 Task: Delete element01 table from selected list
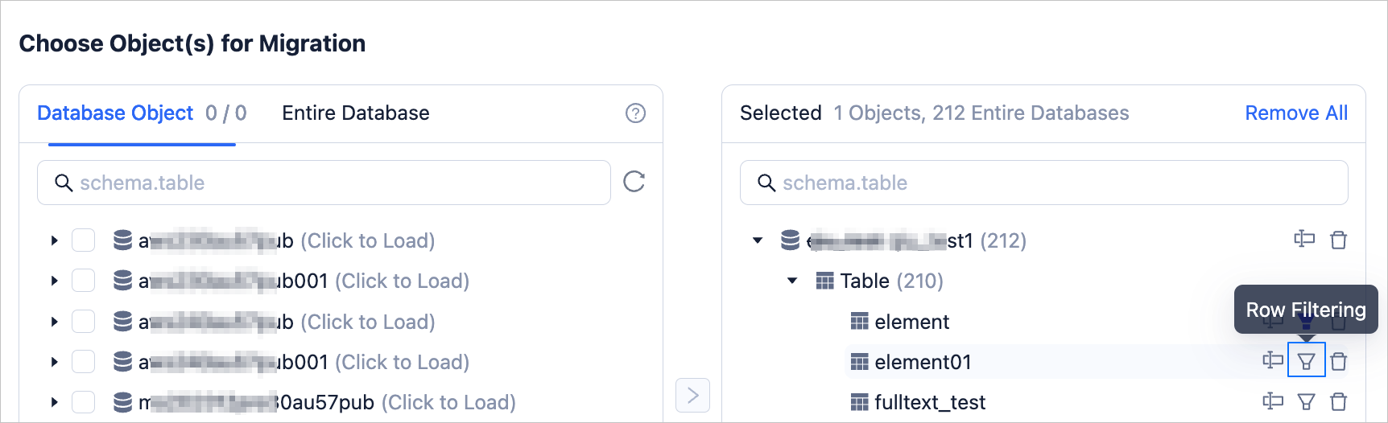tap(1338, 361)
